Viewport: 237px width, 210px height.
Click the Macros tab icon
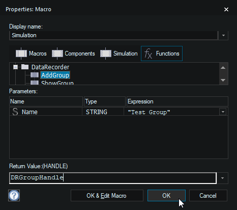pyautogui.click(x=21, y=54)
